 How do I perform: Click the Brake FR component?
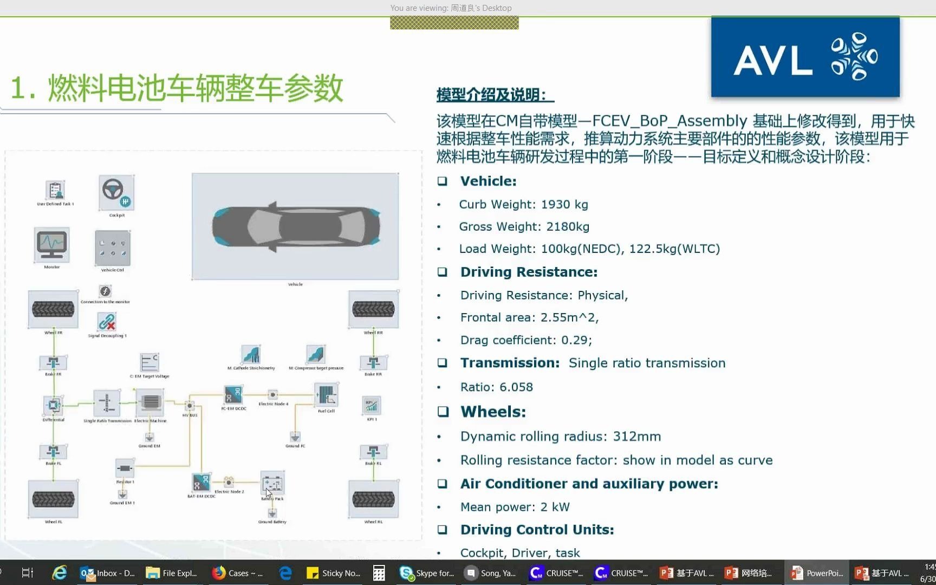(x=53, y=363)
